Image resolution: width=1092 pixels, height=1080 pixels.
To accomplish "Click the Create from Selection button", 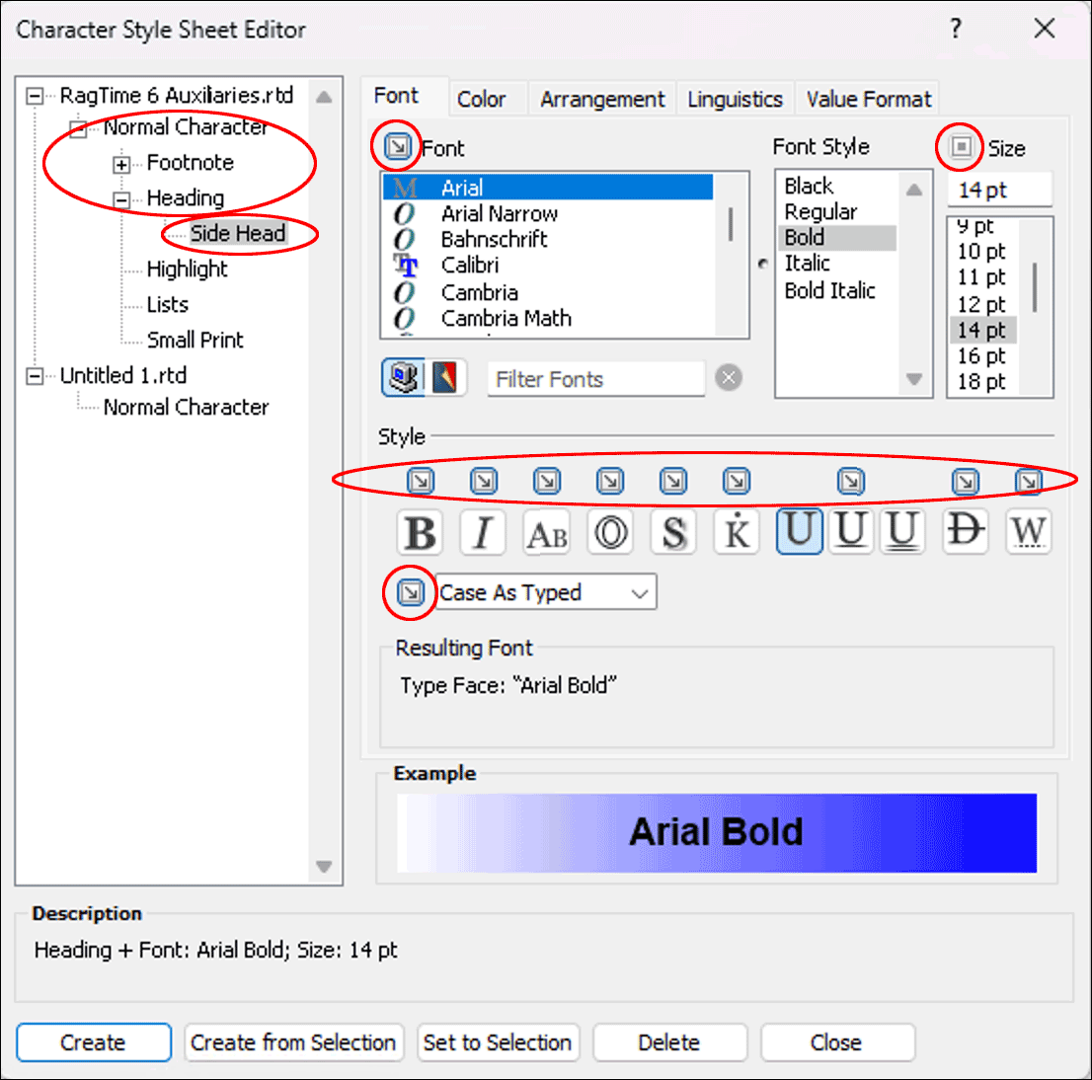I will coord(293,1042).
